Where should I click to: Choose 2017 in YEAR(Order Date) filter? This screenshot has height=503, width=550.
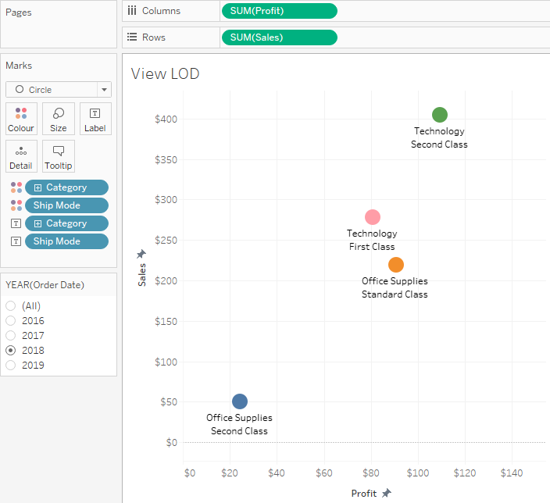pos(11,335)
